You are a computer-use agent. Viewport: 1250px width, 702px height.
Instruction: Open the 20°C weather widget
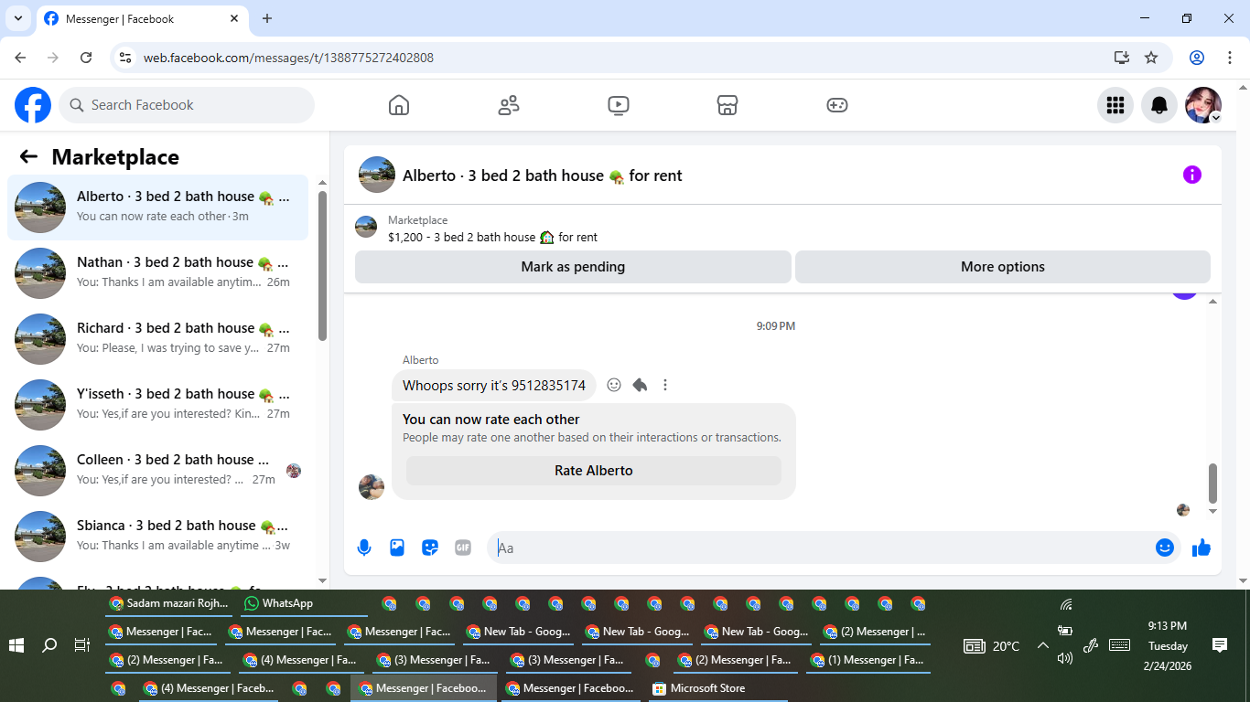pos(992,646)
